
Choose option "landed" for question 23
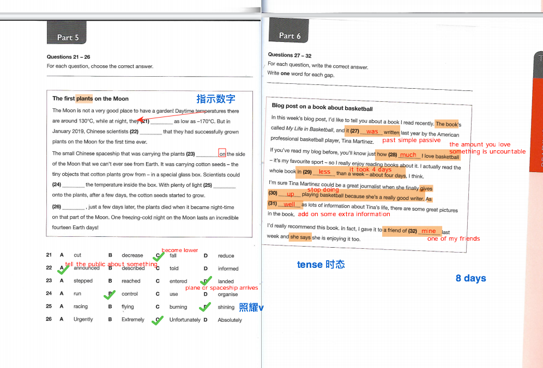point(226,281)
